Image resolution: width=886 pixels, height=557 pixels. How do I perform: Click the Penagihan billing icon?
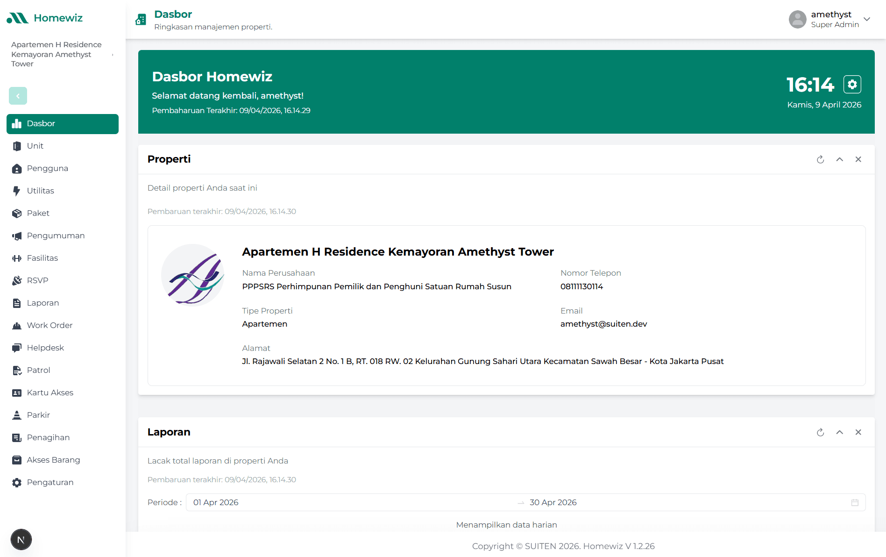coord(17,437)
